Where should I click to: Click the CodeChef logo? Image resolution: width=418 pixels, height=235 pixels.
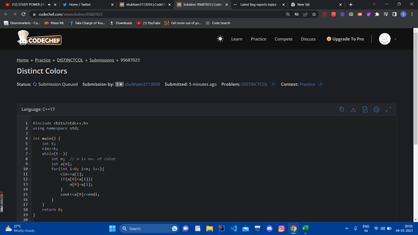click(39, 38)
